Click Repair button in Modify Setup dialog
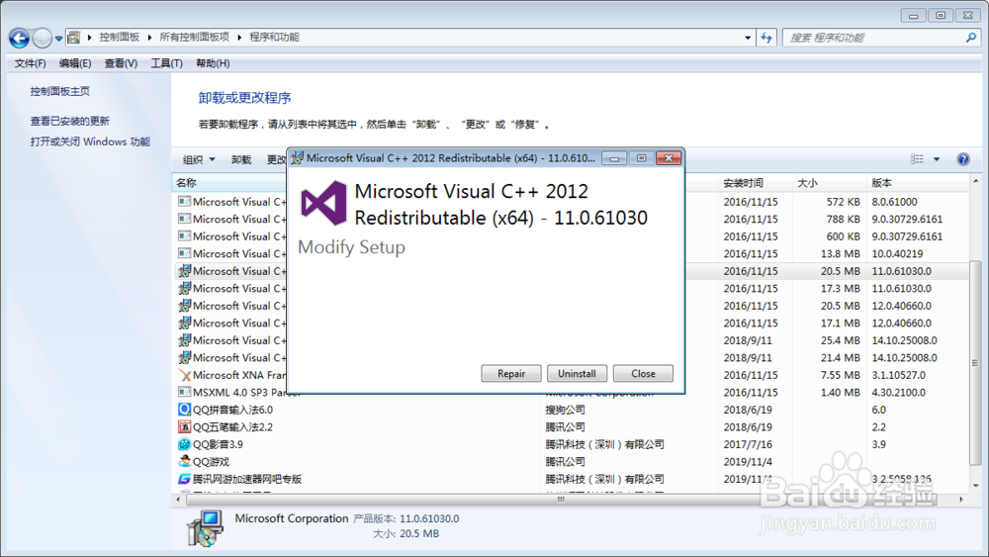The width and height of the screenshot is (989, 557). point(511,373)
